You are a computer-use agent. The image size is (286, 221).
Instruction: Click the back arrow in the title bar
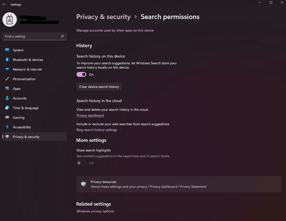(4, 4)
